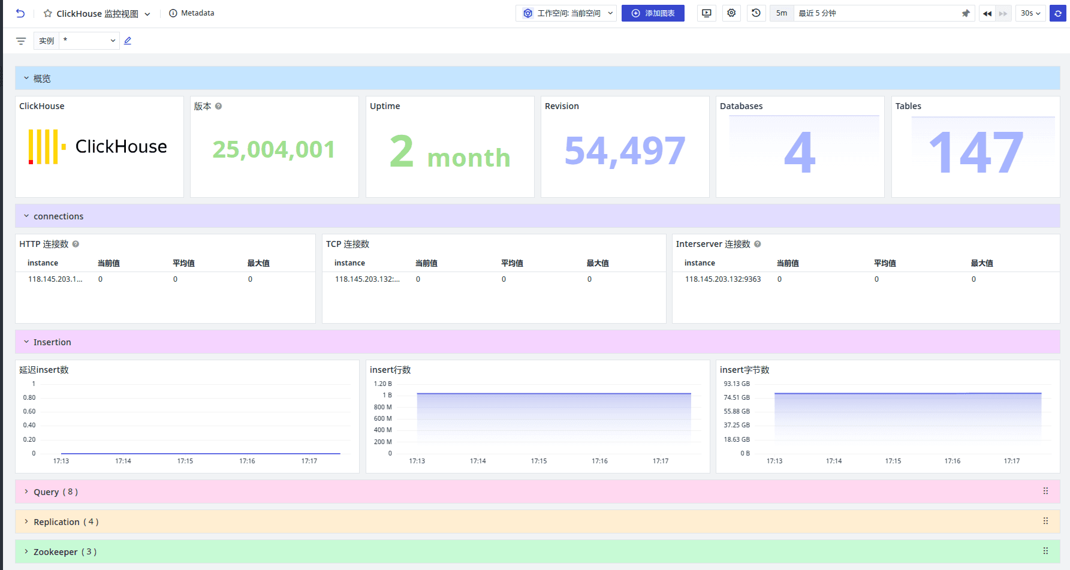Step time range backward
Viewport: 1070px width, 570px height.
point(987,13)
